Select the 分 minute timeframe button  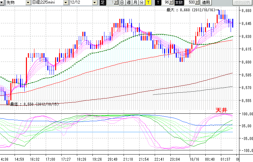tap(141, 3)
